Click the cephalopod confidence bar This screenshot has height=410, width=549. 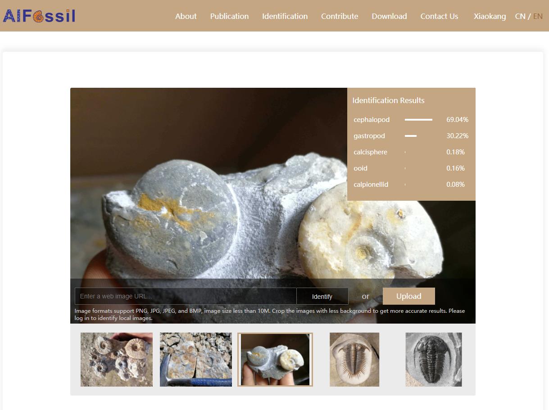[418, 120]
